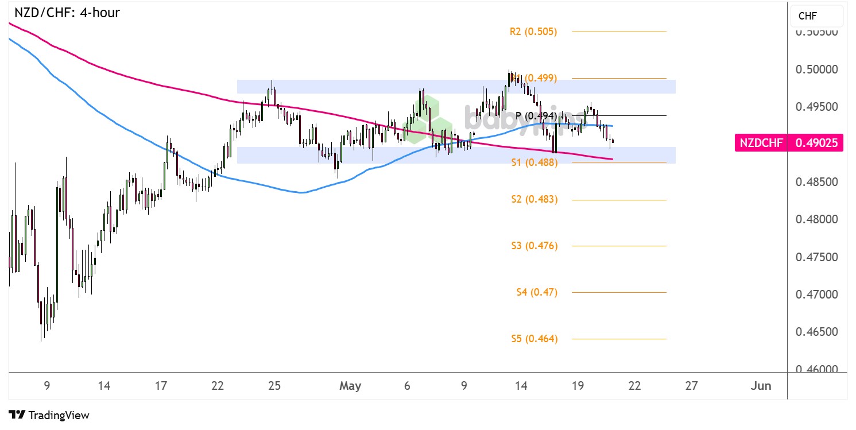Image resolution: width=856 pixels, height=430 pixels.
Task: Click the Jun date on time axis
Action: pyautogui.click(x=761, y=386)
